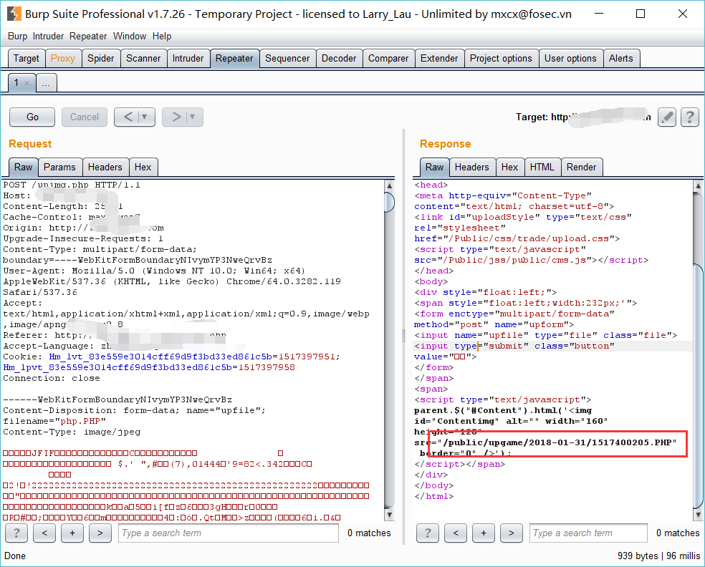Switch to the Intruder tool tab

pos(188,59)
